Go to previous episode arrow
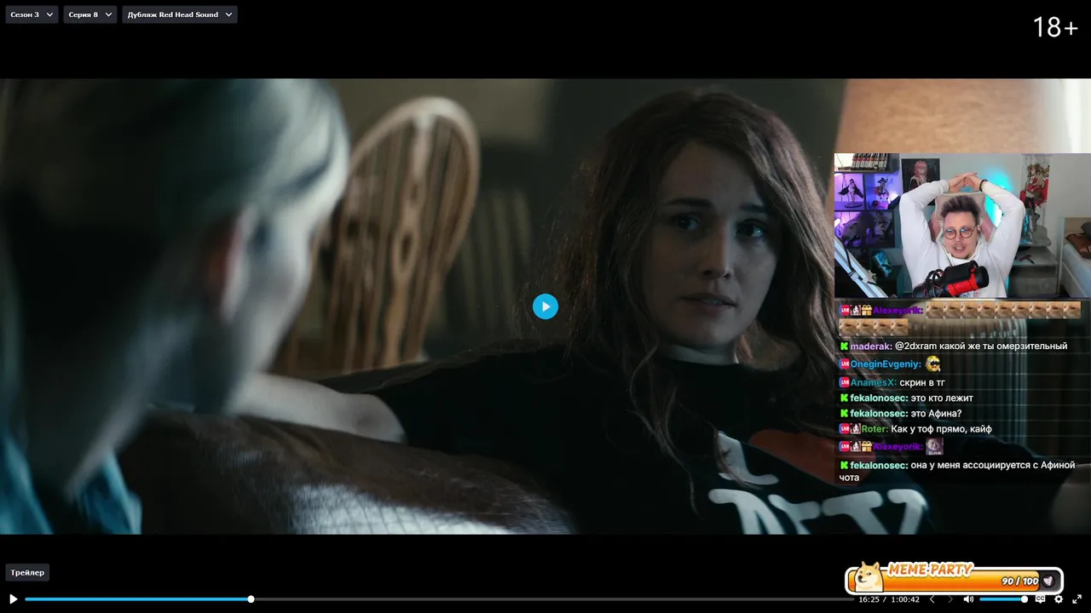Image resolution: width=1091 pixels, height=613 pixels. [932, 599]
